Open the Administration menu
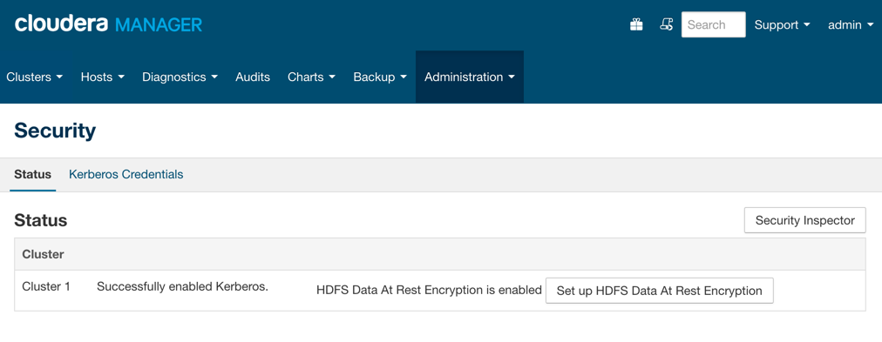The image size is (882, 342). 470,77
